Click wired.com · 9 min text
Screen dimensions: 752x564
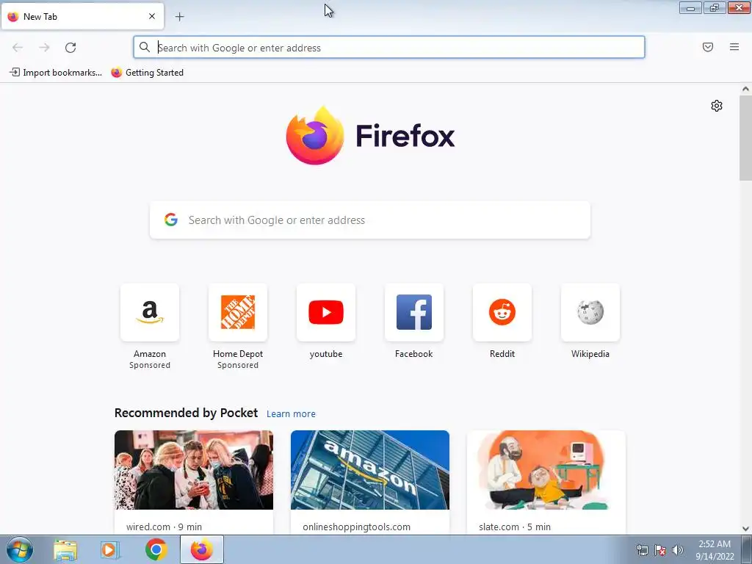(164, 527)
